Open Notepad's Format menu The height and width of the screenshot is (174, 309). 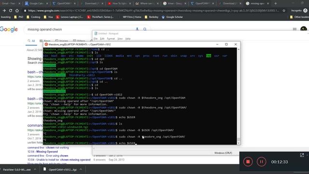111,39
